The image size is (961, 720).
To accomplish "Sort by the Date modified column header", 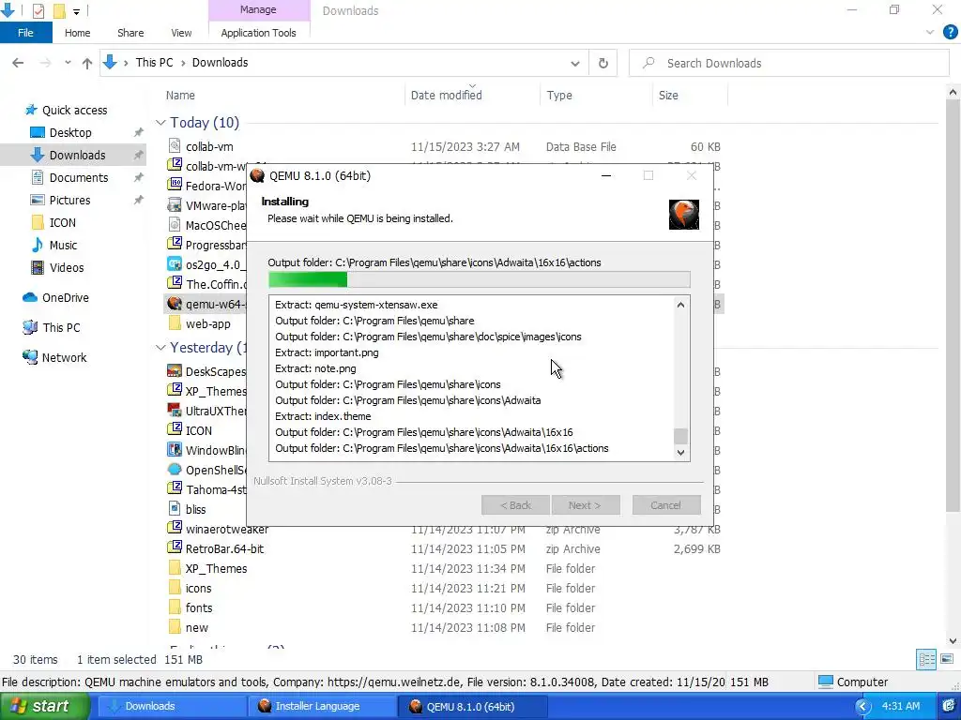I will click(446, 96).
